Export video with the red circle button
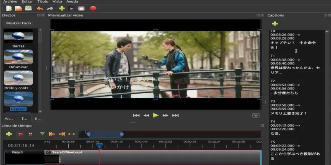Screen dimensions: 331x165 tap(93, 8)
